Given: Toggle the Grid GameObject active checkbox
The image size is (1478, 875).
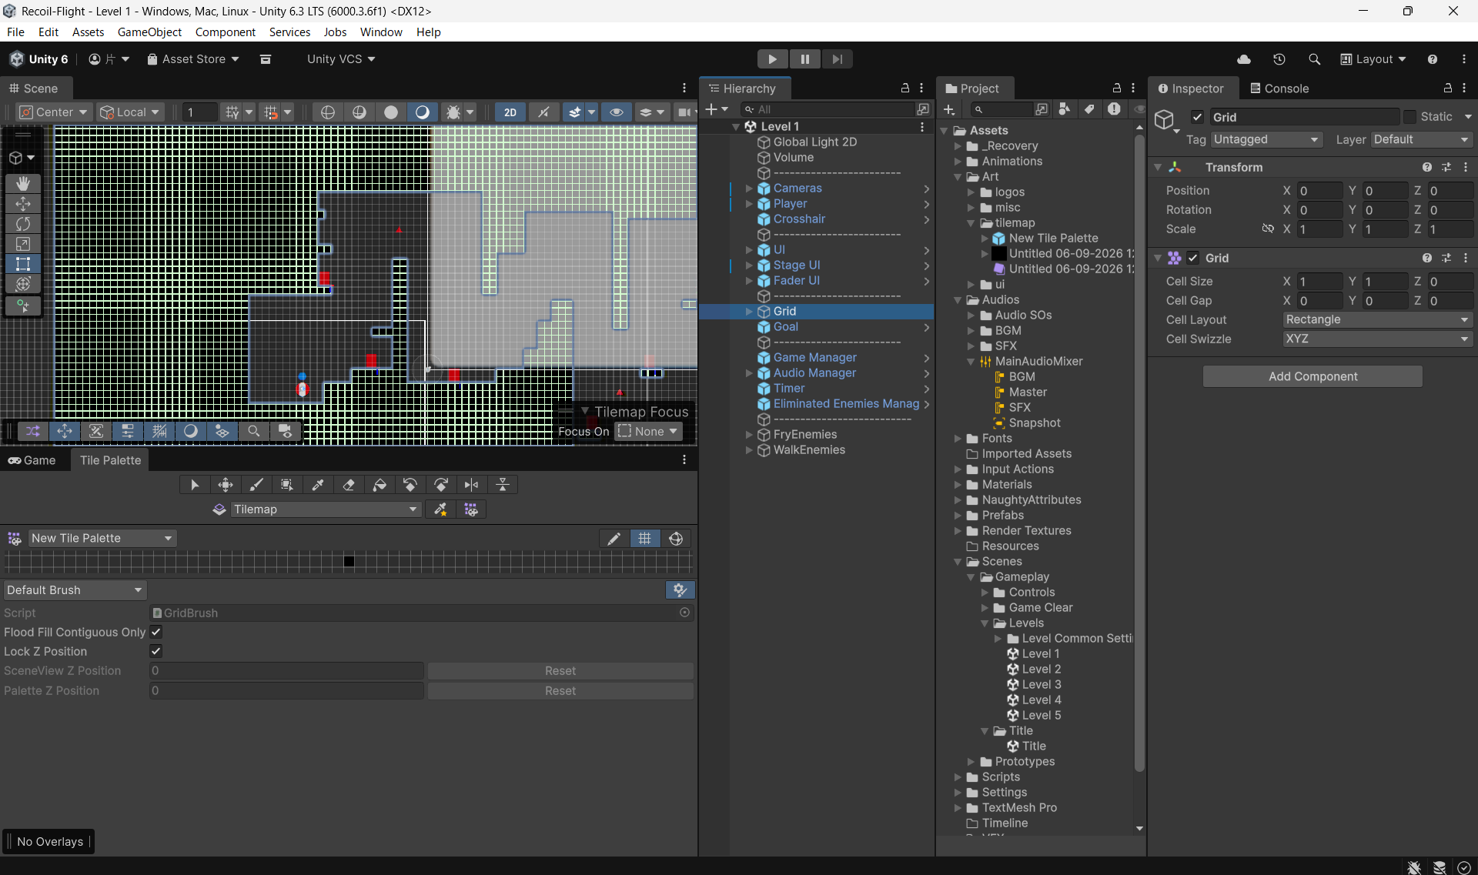Looking at the screenshot, I should [x=1197, y=117].
